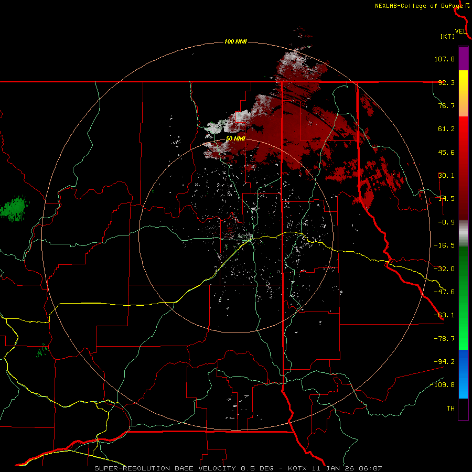Click the 92.3 velocity scale value
This screenshot has width=472, height=472.
click(446, 82)
